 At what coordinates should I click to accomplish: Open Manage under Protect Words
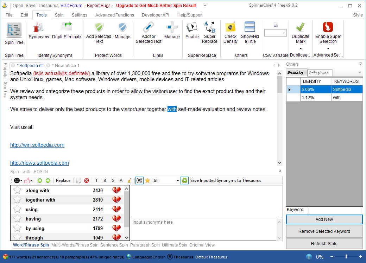(122, 30)
